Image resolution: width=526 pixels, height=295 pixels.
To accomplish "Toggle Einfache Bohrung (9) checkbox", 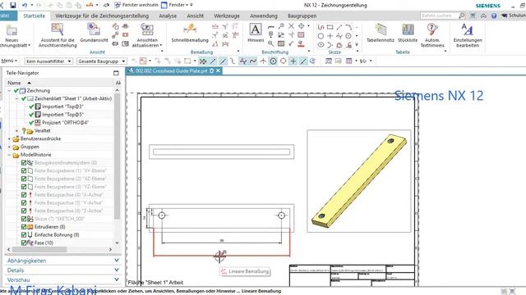I will pos(24,235).
